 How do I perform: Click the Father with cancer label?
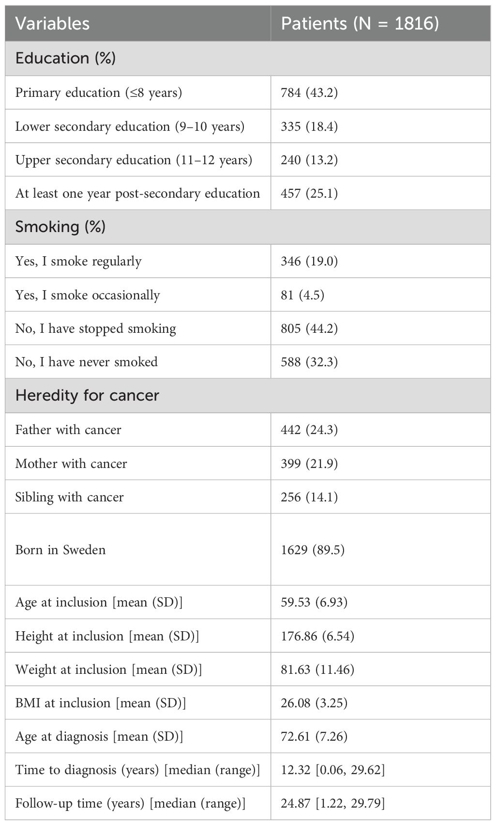pyautogui.click(x=68, y=430)
